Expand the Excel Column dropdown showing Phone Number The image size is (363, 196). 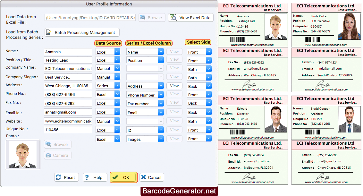click(x=161, y=95)
